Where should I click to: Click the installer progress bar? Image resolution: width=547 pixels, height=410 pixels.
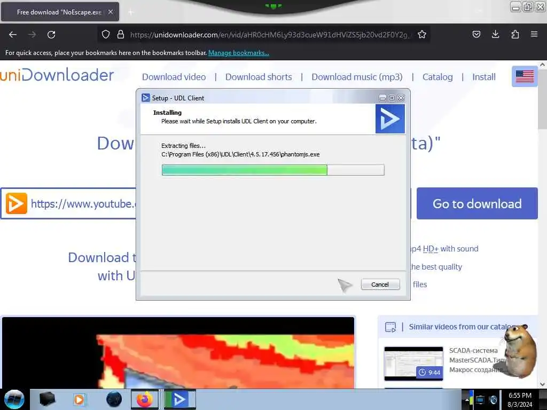coord(273,170)
